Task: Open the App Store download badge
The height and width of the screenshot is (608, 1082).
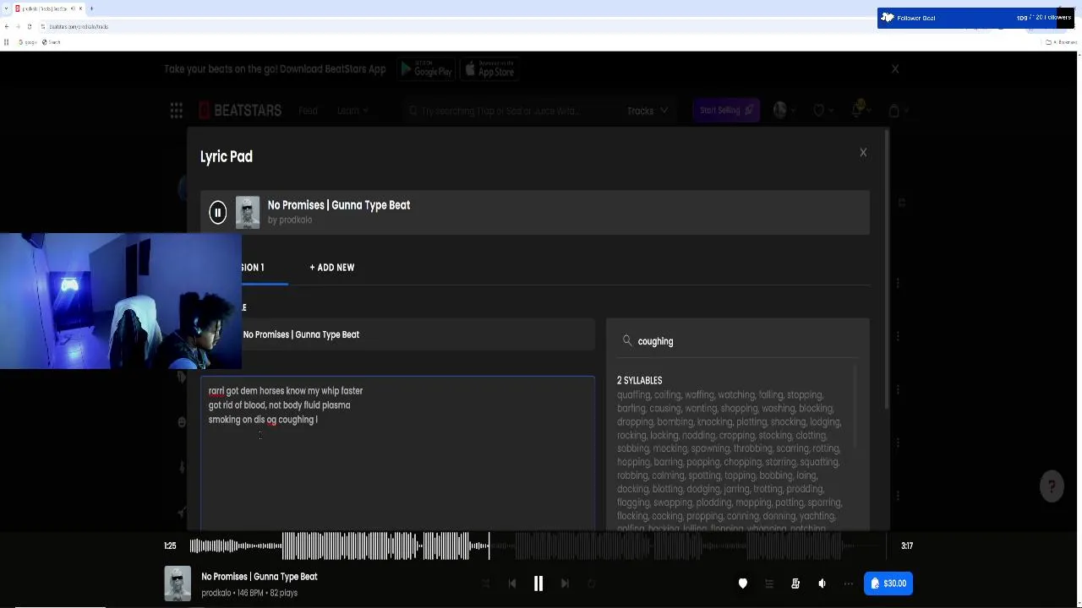Action: click(x=489, y=70)
